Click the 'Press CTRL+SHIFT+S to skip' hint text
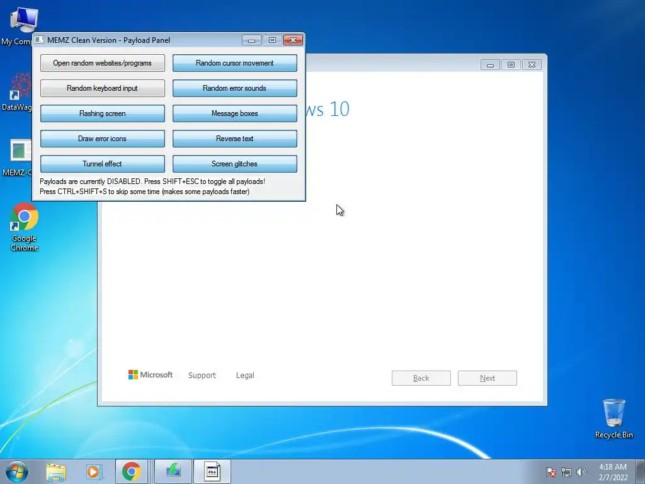This screenshot has width=645, height=484. tap(145, 192)
